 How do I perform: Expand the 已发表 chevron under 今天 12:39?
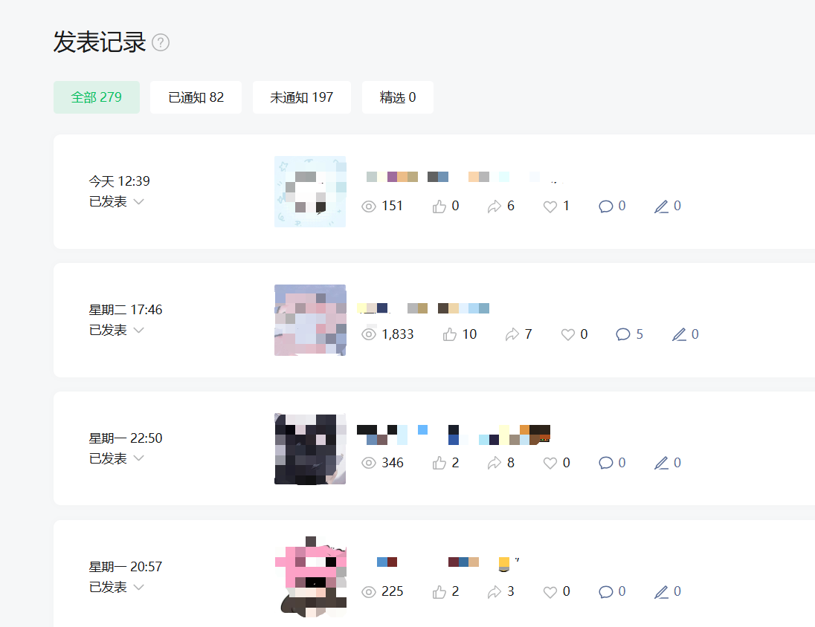(x=138, y=201)
